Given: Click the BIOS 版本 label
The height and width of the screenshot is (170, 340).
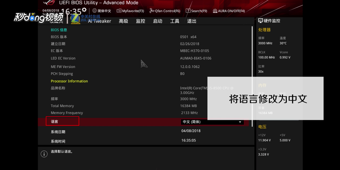Looking at the screenshot, I should click(59, 37).
